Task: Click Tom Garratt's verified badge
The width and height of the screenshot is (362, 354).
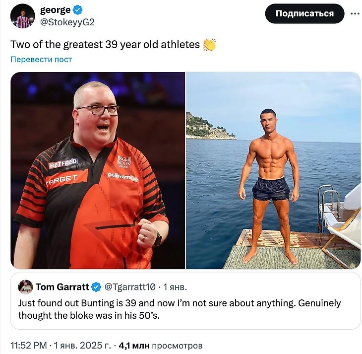Action: coord(96,287)
